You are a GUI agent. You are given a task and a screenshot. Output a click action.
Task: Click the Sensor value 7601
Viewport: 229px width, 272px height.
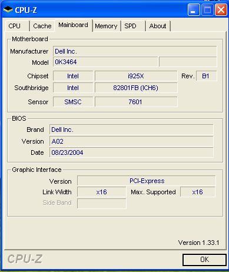point(136,102)
